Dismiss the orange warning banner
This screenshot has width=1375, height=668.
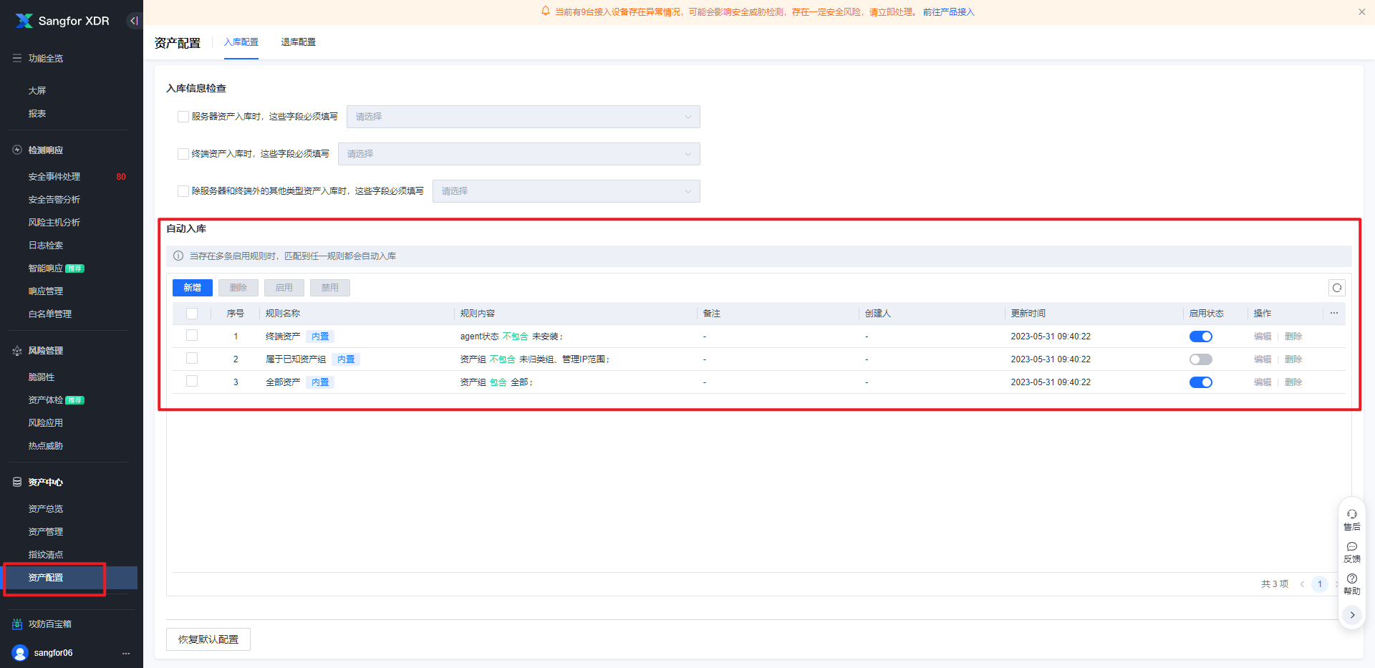pyautogui.click(x=1361, y=12)
